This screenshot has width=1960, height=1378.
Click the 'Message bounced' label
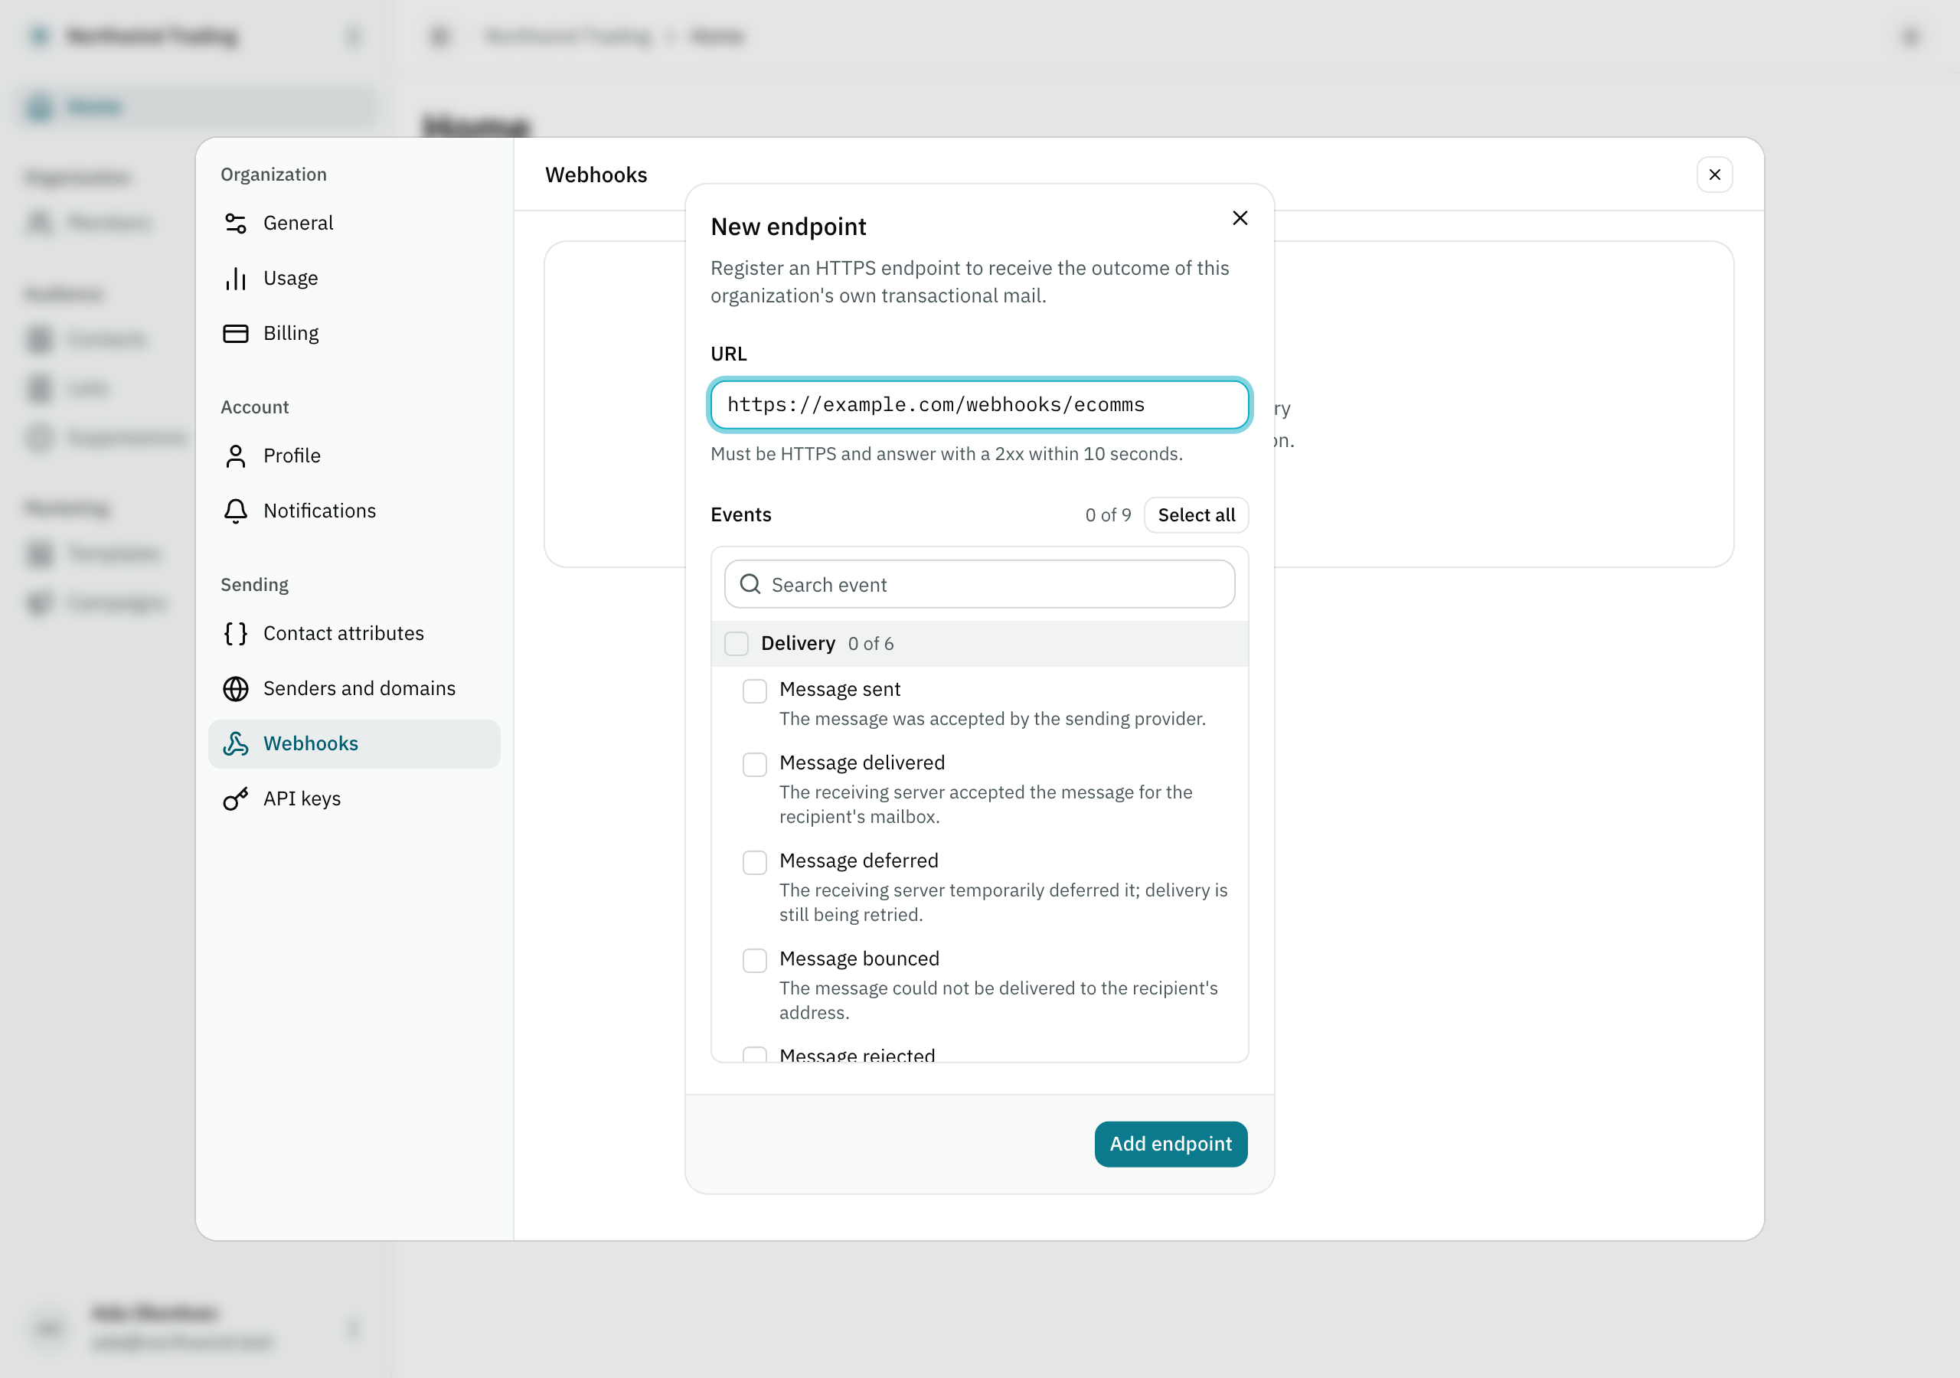click(859, 958)
